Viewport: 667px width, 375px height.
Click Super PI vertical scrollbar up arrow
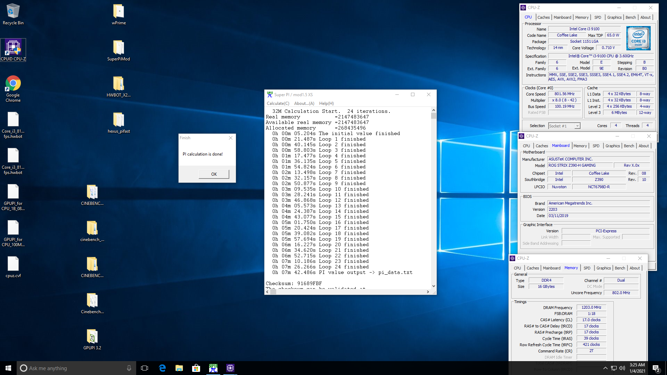point(434,110)
